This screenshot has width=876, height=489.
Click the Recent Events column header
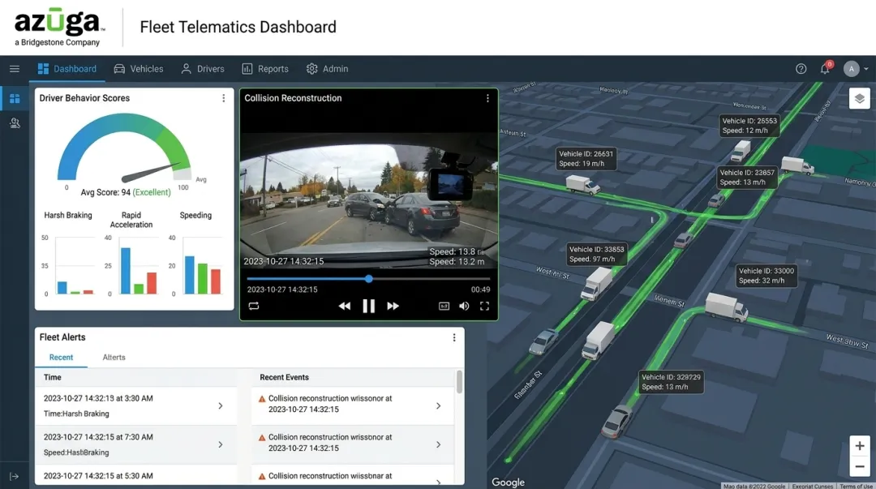pos(285,377)
